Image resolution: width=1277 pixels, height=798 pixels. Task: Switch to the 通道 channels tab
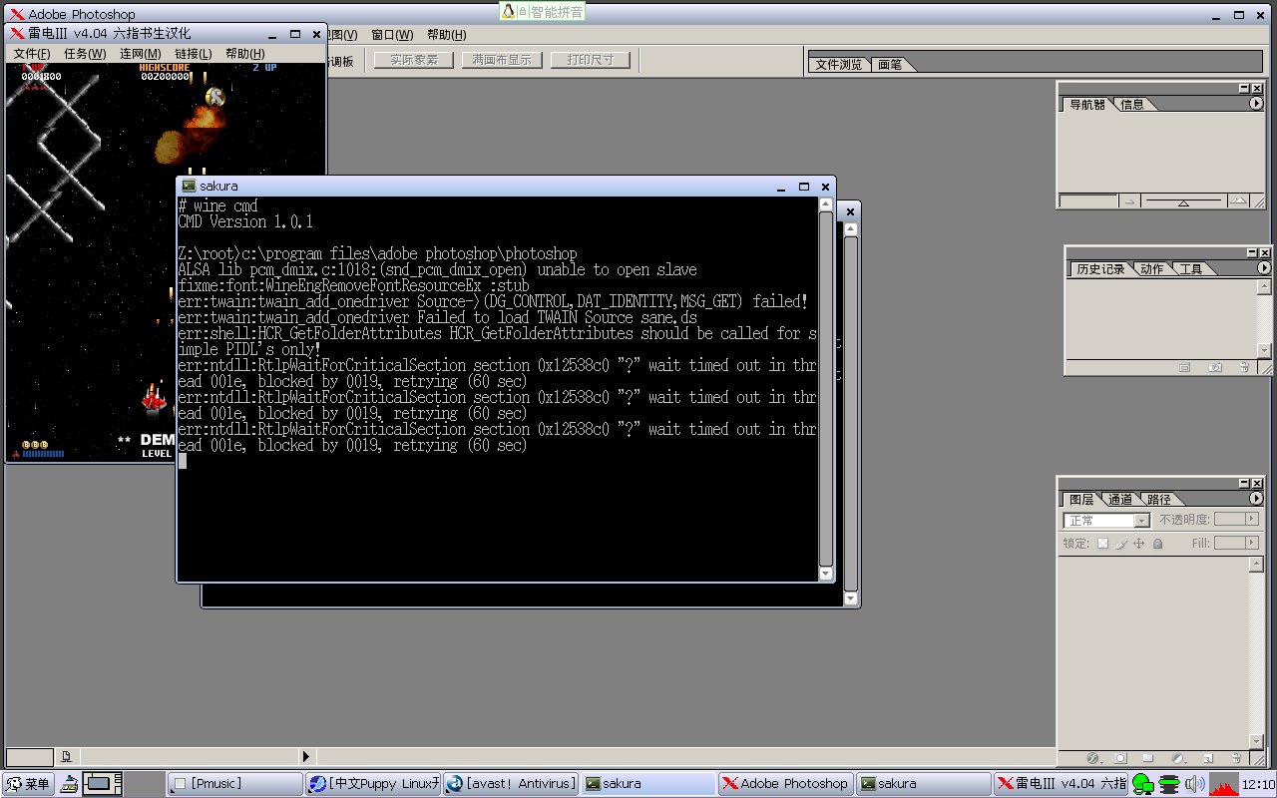1120,499
